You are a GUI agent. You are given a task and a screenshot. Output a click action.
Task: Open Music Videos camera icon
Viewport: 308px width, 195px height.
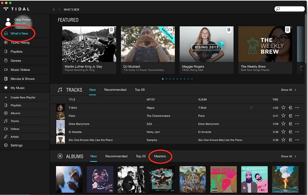click(x=6, y=70)
